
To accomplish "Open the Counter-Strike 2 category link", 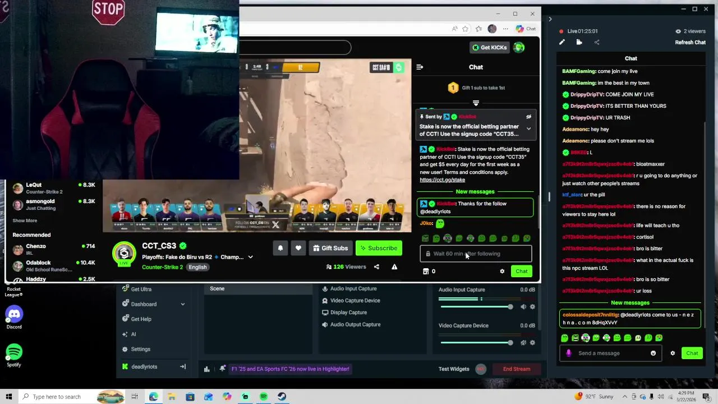I will pos(162,267).
